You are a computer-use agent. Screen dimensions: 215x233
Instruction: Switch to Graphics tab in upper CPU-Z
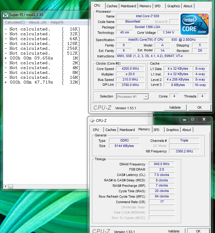(x=174, y=6)
